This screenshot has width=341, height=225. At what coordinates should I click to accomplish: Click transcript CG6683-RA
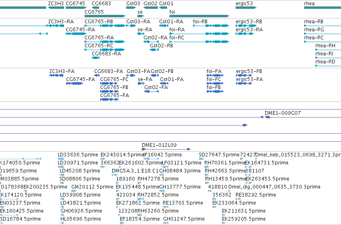96,58
